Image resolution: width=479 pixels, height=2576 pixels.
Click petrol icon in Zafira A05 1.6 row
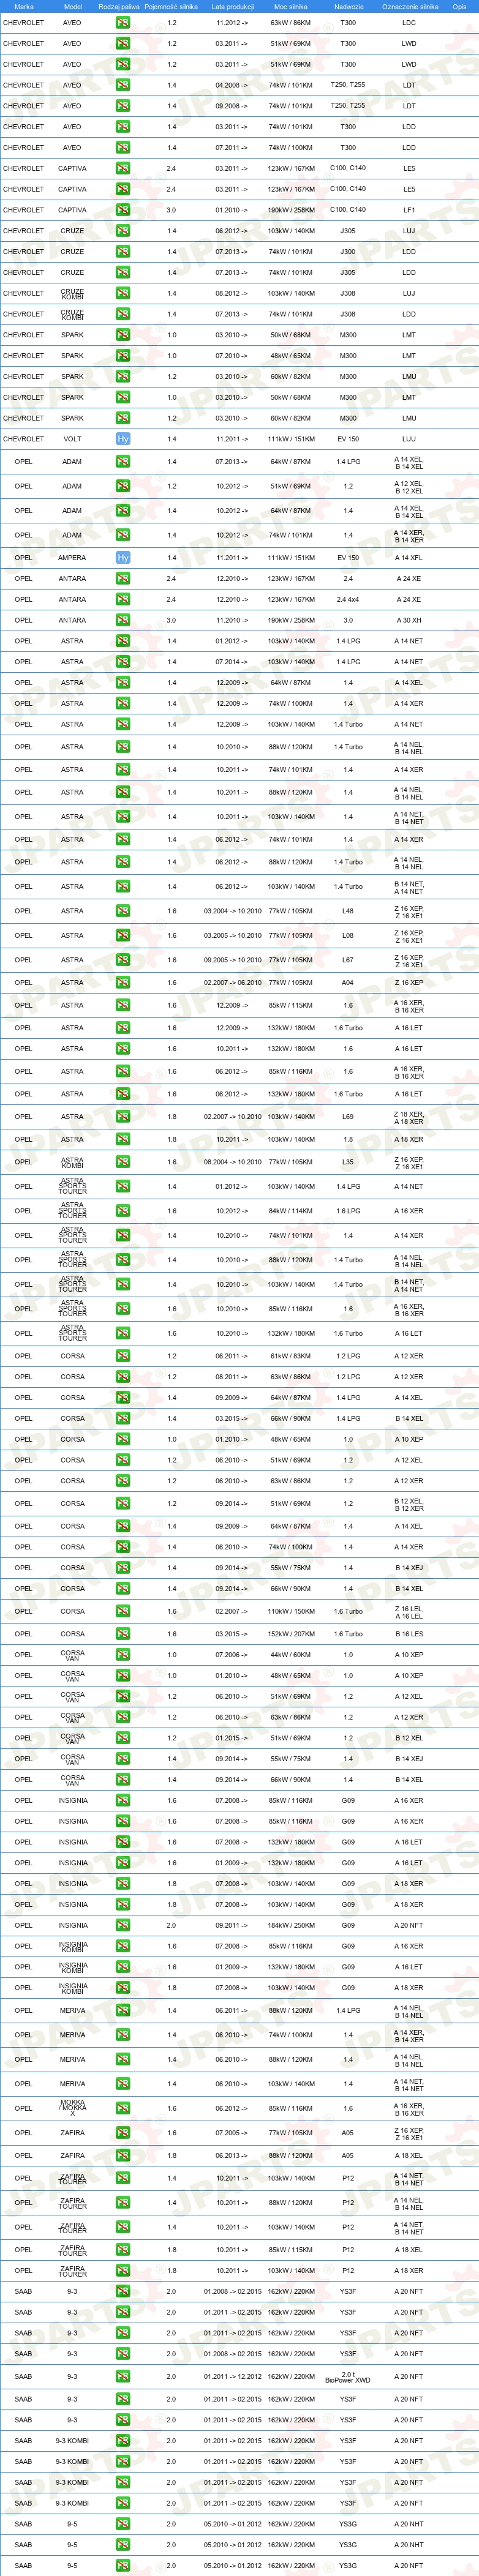pyautogui.click(x=122, y=2133)
